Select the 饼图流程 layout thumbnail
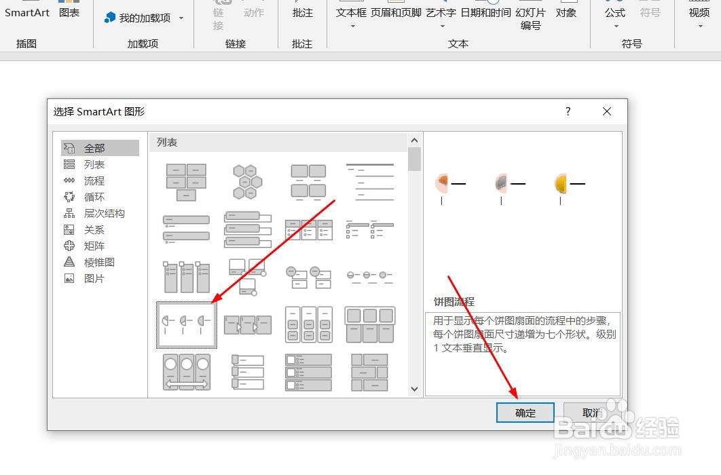 tap(186, 324)
